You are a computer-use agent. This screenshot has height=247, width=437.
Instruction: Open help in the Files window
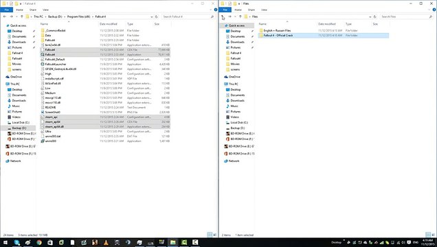pyautogui.click(x=434, y=10)
